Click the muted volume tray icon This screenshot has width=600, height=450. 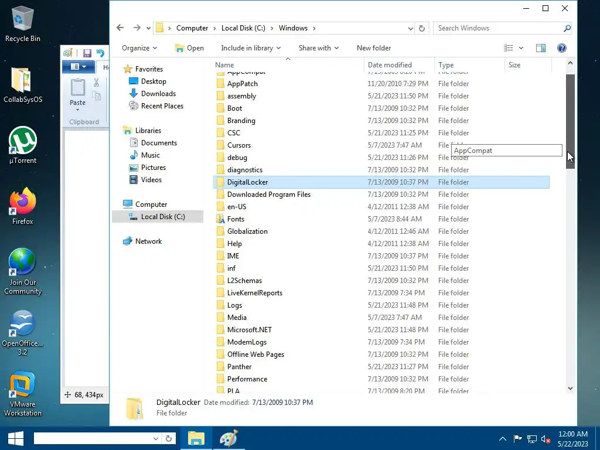coord(546,439)
